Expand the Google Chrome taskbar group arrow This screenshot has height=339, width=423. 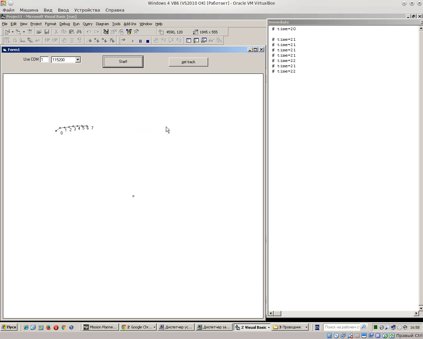[154, 327]
